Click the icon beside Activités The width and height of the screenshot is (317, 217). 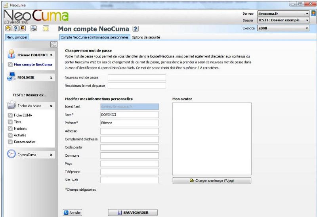(x=10, y=135)
